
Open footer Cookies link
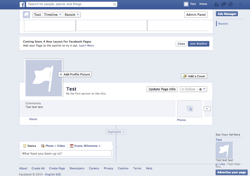[x=123, y=168]
